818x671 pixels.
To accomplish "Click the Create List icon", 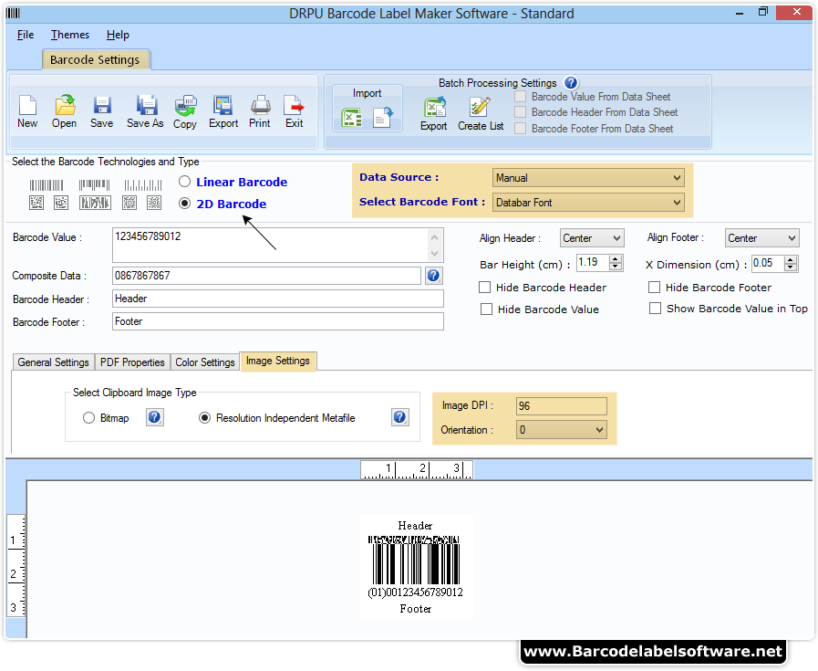I will 480,107.
